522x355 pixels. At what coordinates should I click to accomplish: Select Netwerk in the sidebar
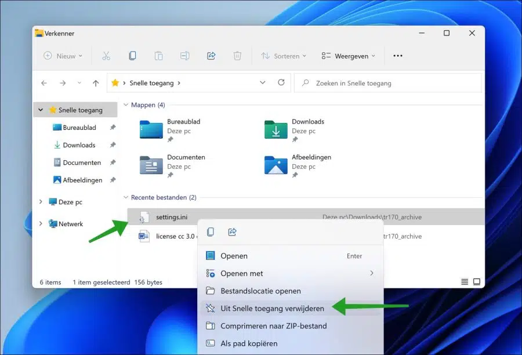click(71, 224)
